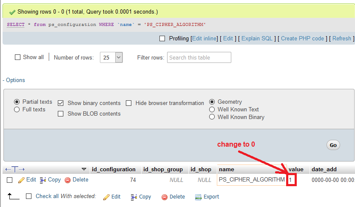Image resolution: width=355 pixels, height=207 pixels.
Task: Click the bottom Edit link text
Action: click(x=116, y=197)
